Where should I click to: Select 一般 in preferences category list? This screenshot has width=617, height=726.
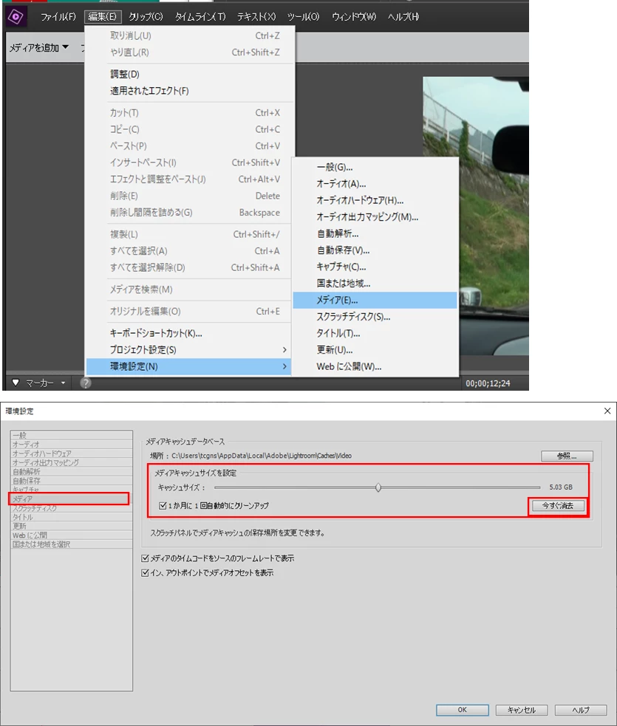click(x=72, y=435)
